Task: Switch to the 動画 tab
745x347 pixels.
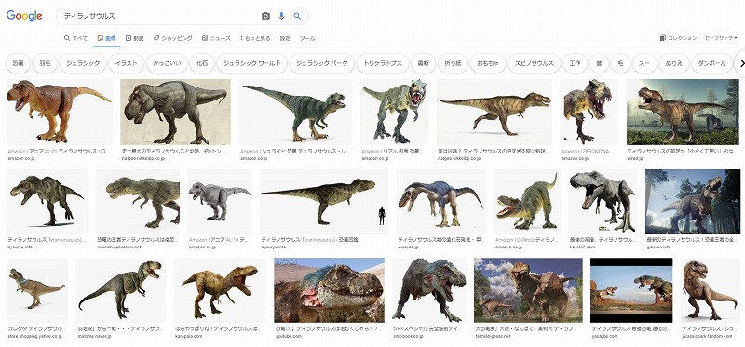Action: tap(134, 38)
